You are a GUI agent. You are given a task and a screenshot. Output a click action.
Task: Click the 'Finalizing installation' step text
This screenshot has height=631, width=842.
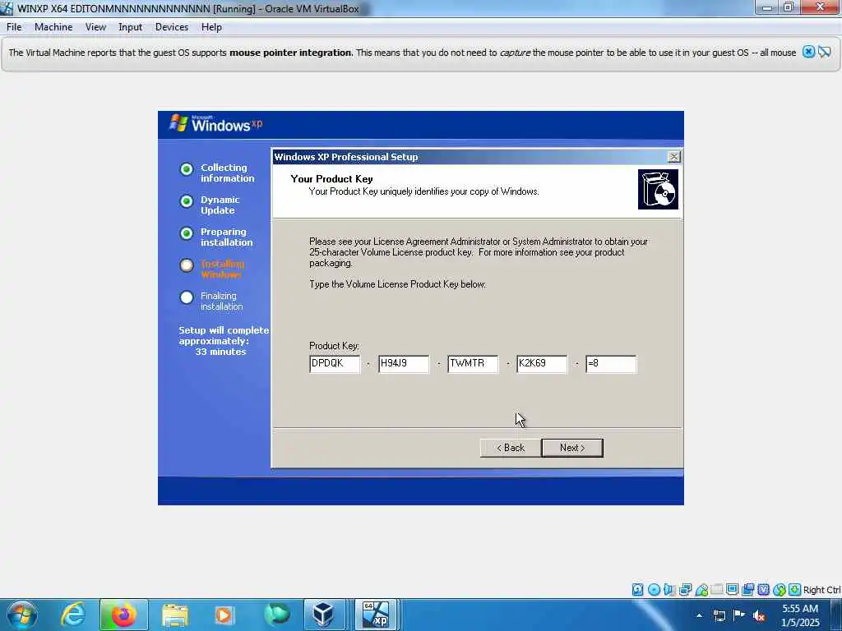tap(222, 301)
